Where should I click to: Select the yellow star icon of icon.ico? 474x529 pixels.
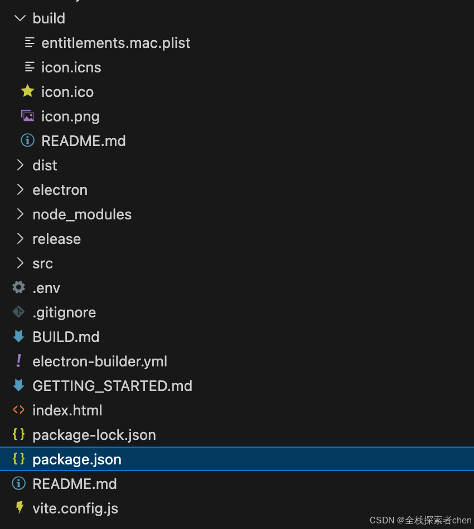pos(27,91)
